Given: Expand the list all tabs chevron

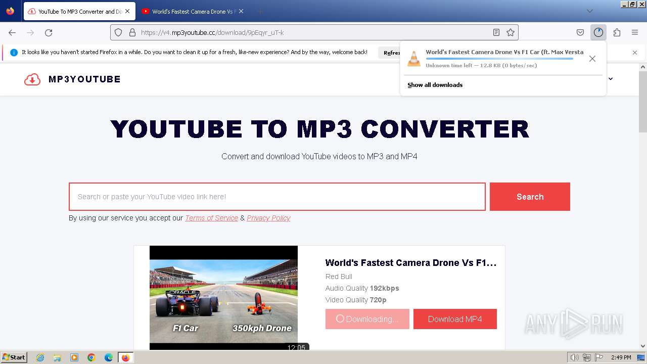Looking at the screenshot, I should 589,11.
